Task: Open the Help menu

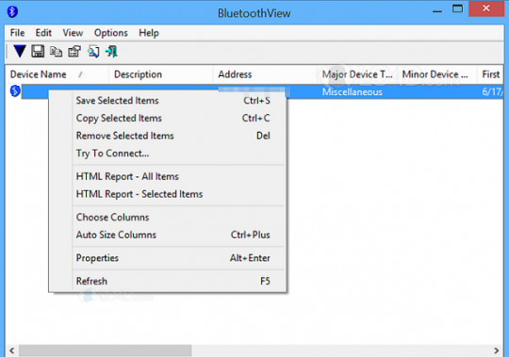Action: pyautogui.click(x=149, y=33)
